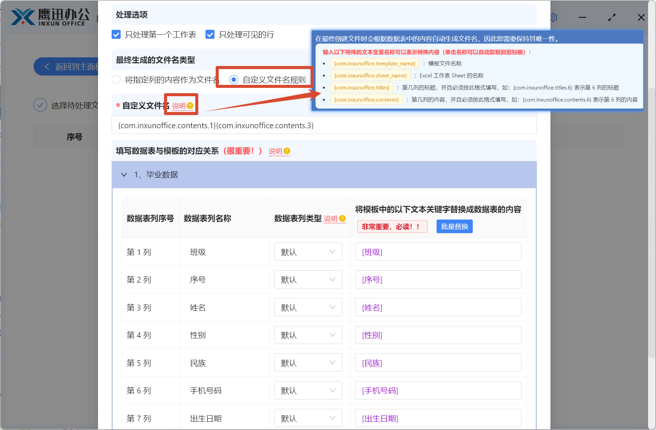
Task: Click the custom filename rule input field
Action: pyautogui.click(x=324, y=125)
